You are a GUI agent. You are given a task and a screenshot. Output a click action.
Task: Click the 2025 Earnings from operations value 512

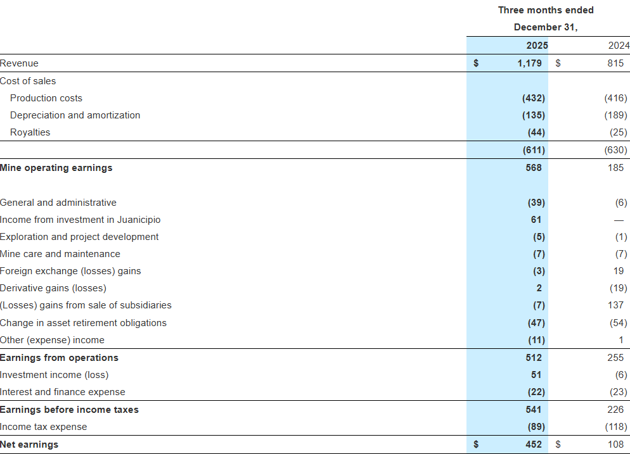pyautogui.click(x=533, y=358)
